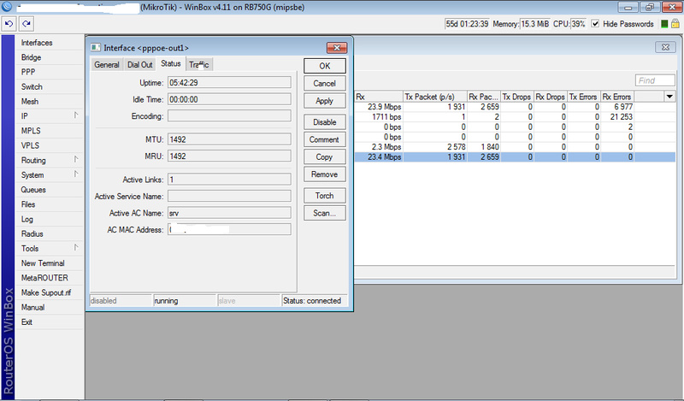This screenshot has height=401, width=684.
Task: Open Files in the sidebar menu
Action: tap(49, 204)
